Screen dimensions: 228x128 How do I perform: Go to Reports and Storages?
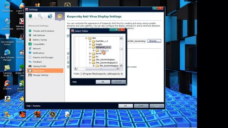point(43,58)
